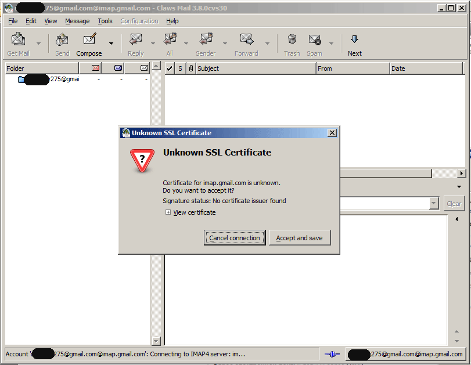The height and width of the screenshot is (365, 471).
Task: Go to Next unread message
Action: 355,44
